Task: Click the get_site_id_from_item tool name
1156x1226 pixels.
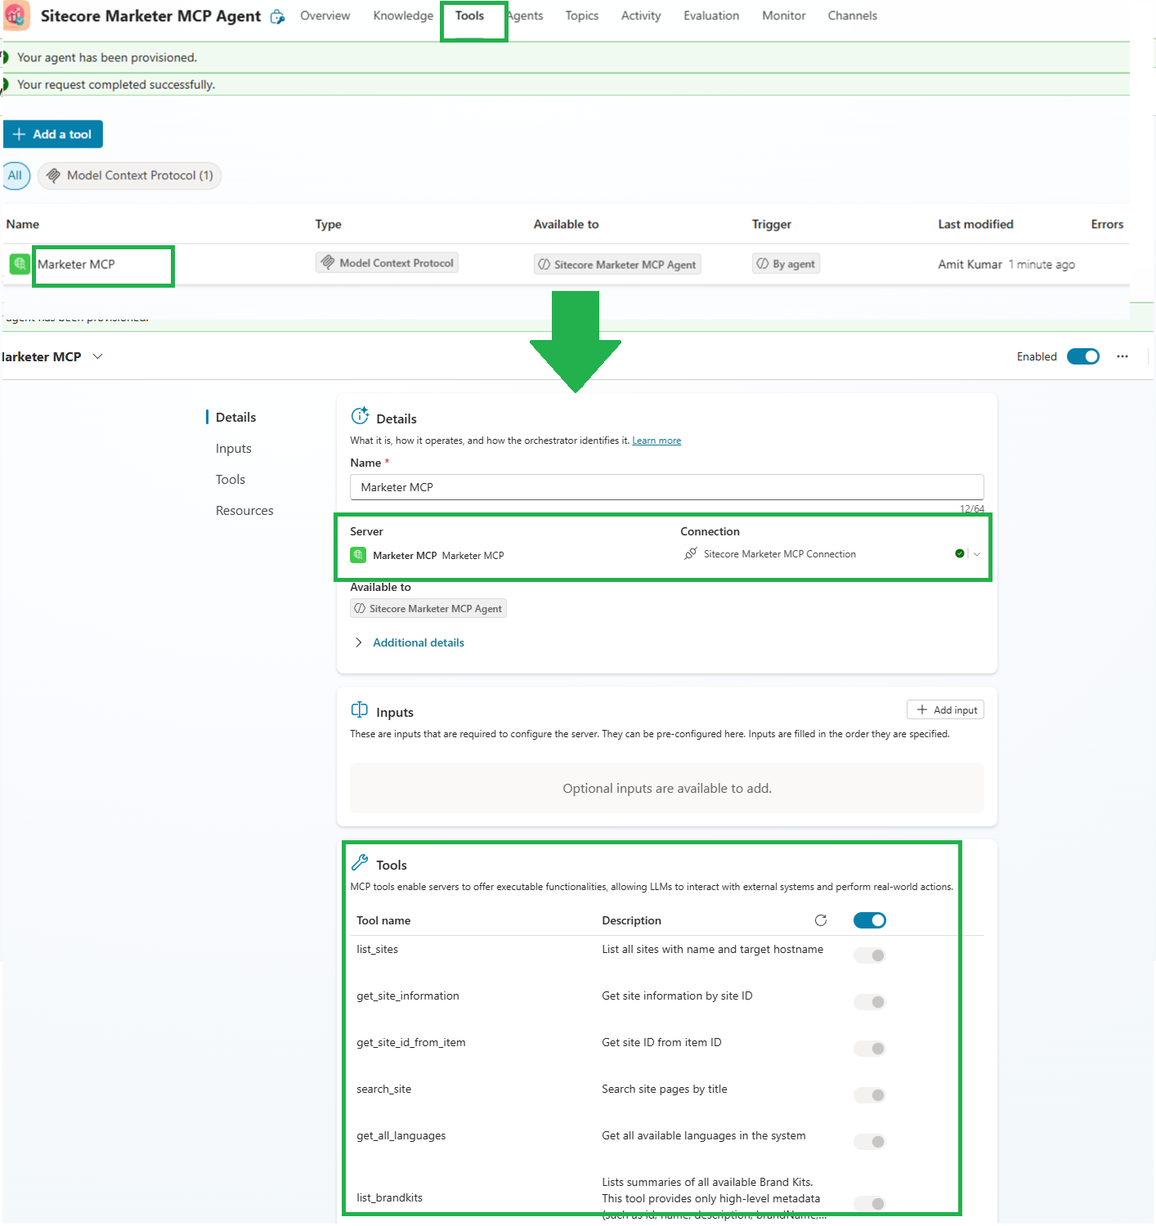Action: click(411, 1042)
